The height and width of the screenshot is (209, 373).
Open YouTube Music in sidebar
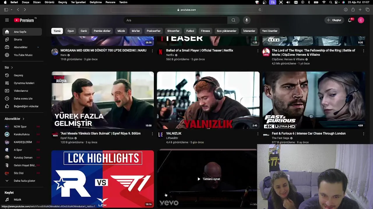click(x=22, y=55)
